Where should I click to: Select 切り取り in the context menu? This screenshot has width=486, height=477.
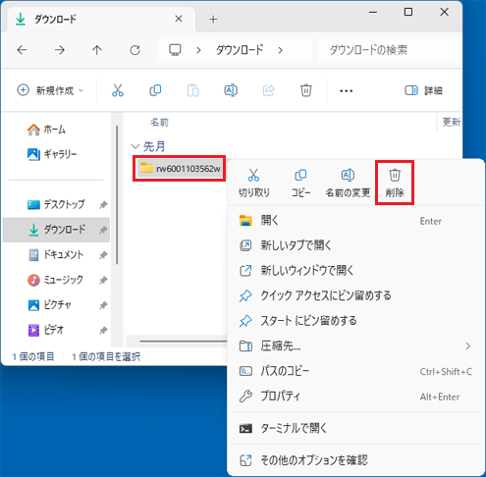254,183
